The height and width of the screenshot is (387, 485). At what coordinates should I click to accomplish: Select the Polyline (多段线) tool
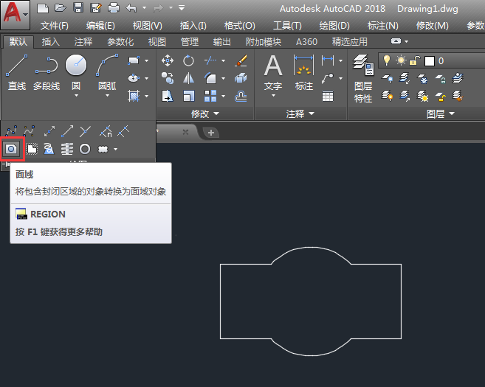click(47, 66)
